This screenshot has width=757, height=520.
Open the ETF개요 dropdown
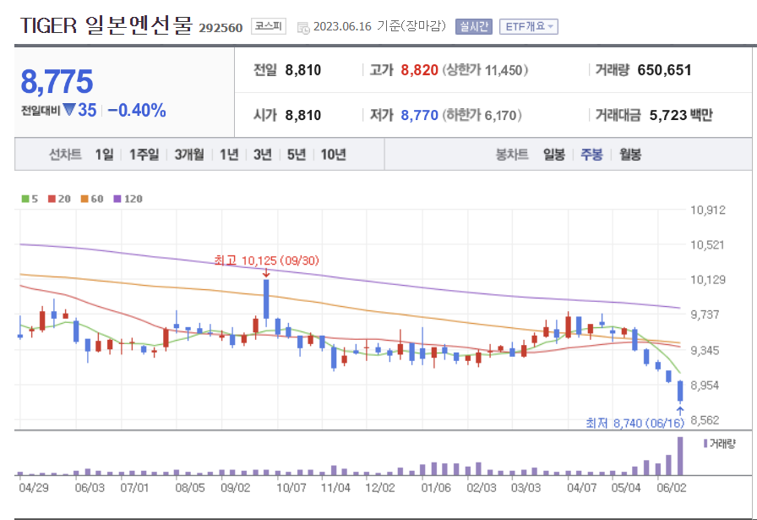tap(529, 26)
